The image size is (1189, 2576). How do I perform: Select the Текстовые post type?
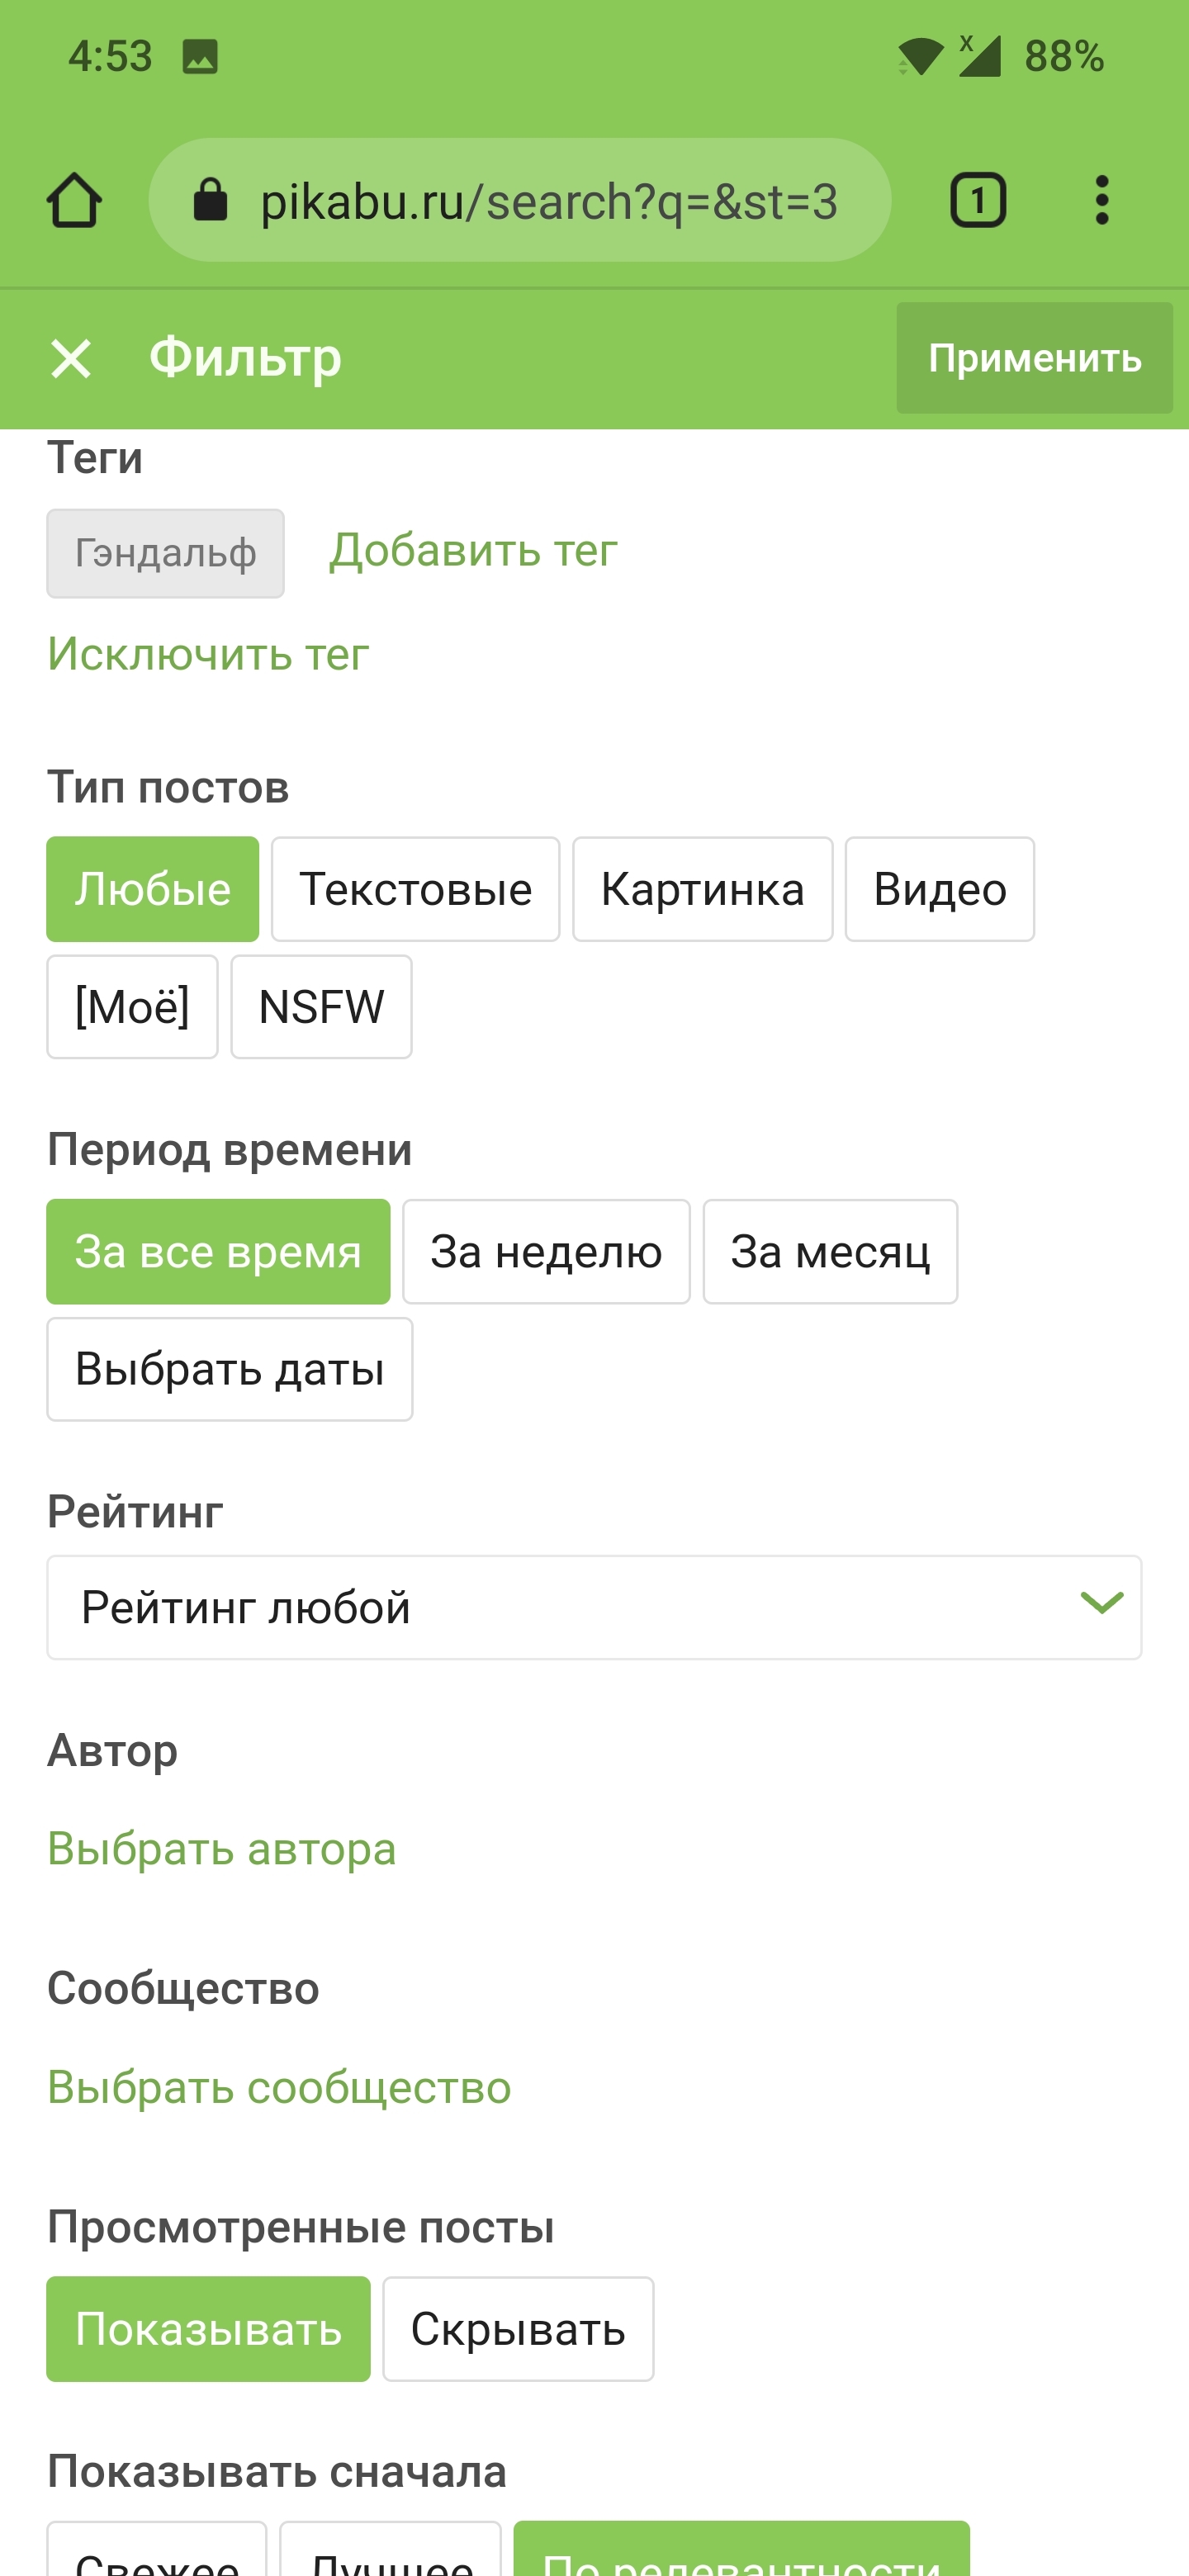pos(415,889)
